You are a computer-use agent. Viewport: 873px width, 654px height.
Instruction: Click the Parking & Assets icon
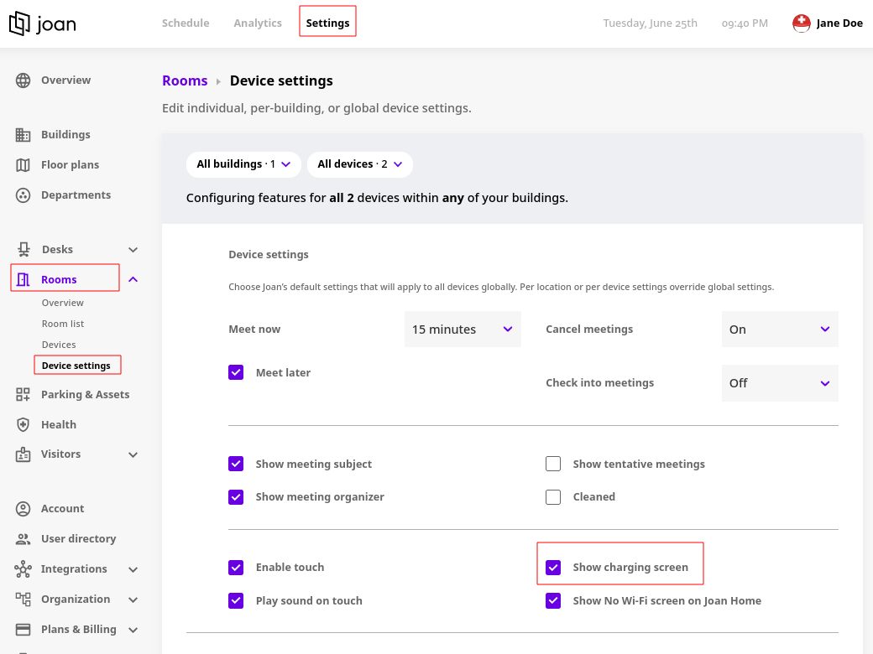[x=23, y=395]
